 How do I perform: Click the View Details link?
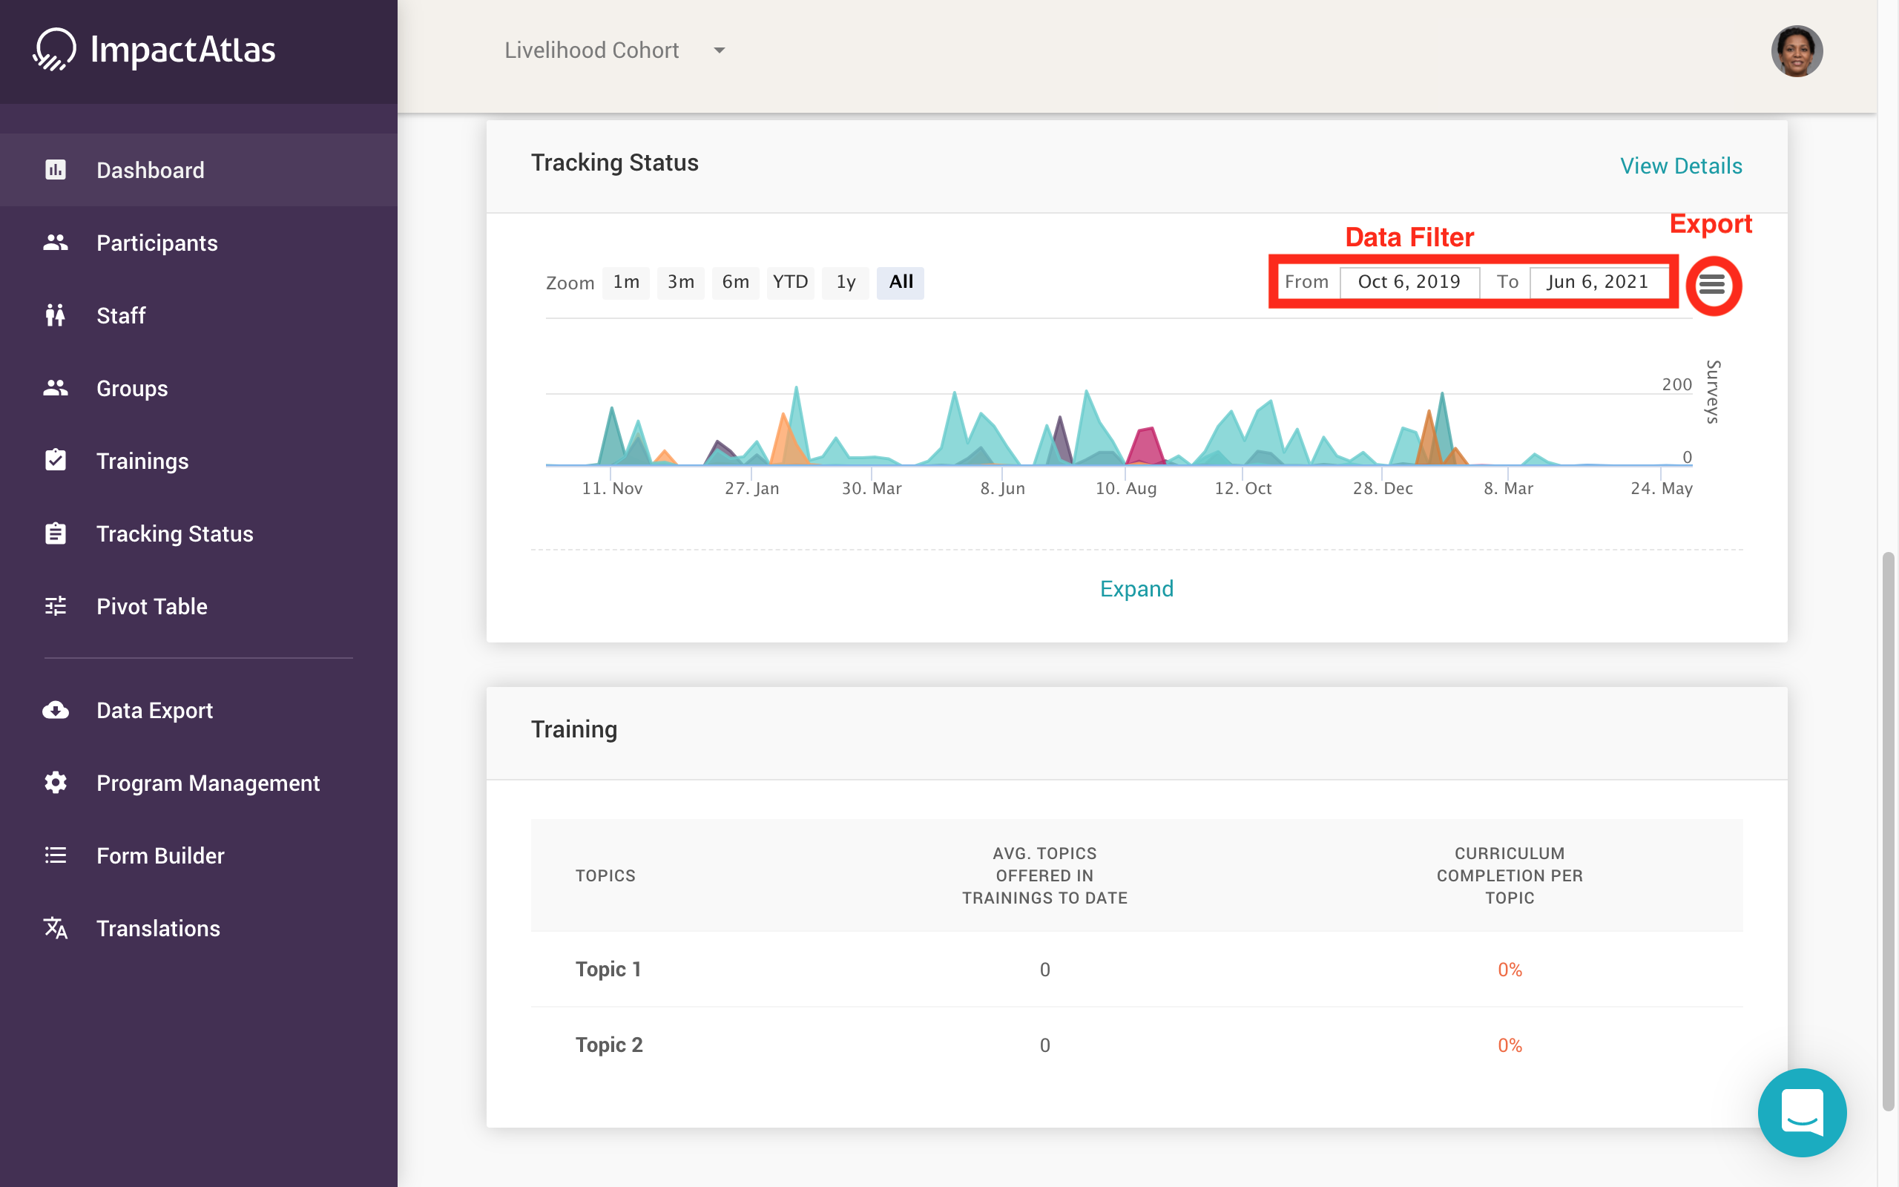(1680, 165)
